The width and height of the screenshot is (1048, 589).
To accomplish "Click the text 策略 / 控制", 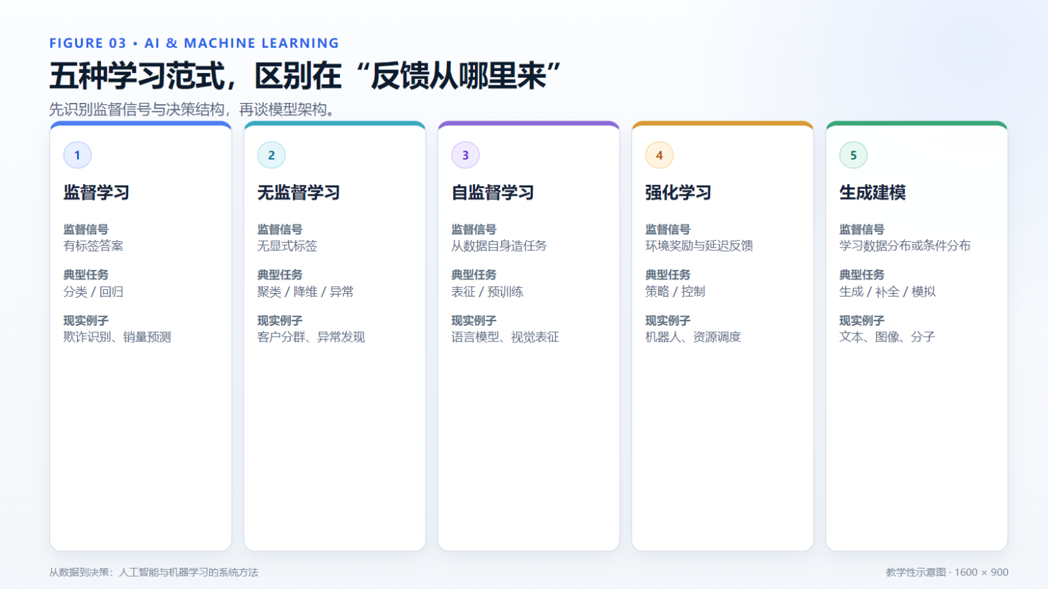I will pyautogui.click(x=675, y=292).
